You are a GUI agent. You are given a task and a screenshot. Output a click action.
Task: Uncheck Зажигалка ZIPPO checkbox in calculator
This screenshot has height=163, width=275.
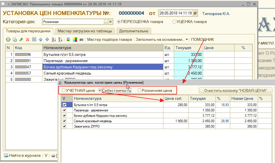(x=64, y=126)
